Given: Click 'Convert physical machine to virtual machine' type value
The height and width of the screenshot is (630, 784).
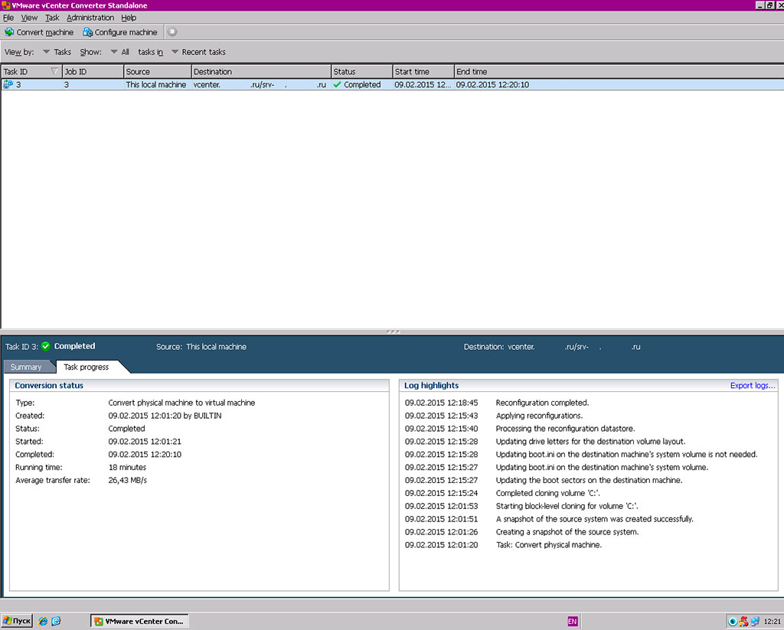Looking at the screenshot, I should 181,403.
